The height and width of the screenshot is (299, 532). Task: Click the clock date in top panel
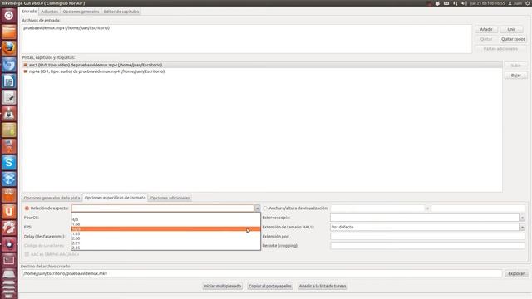pyautogui.click(x=487, y=3)
